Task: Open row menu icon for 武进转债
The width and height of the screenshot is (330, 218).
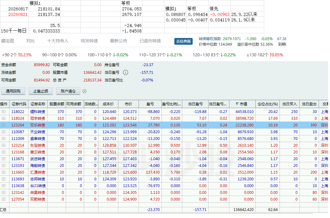Action: (x=4, y=159)
